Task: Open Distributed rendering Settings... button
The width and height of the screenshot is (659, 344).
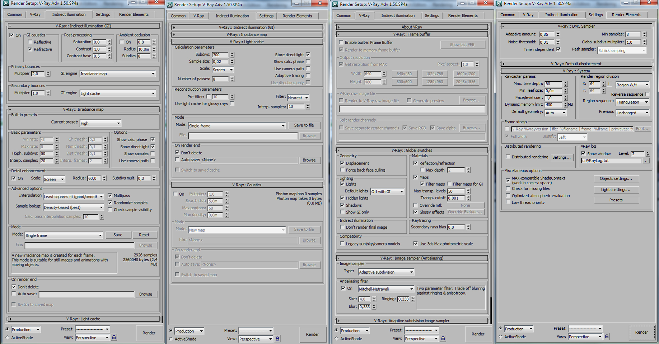Action: [x=561, y=157]
